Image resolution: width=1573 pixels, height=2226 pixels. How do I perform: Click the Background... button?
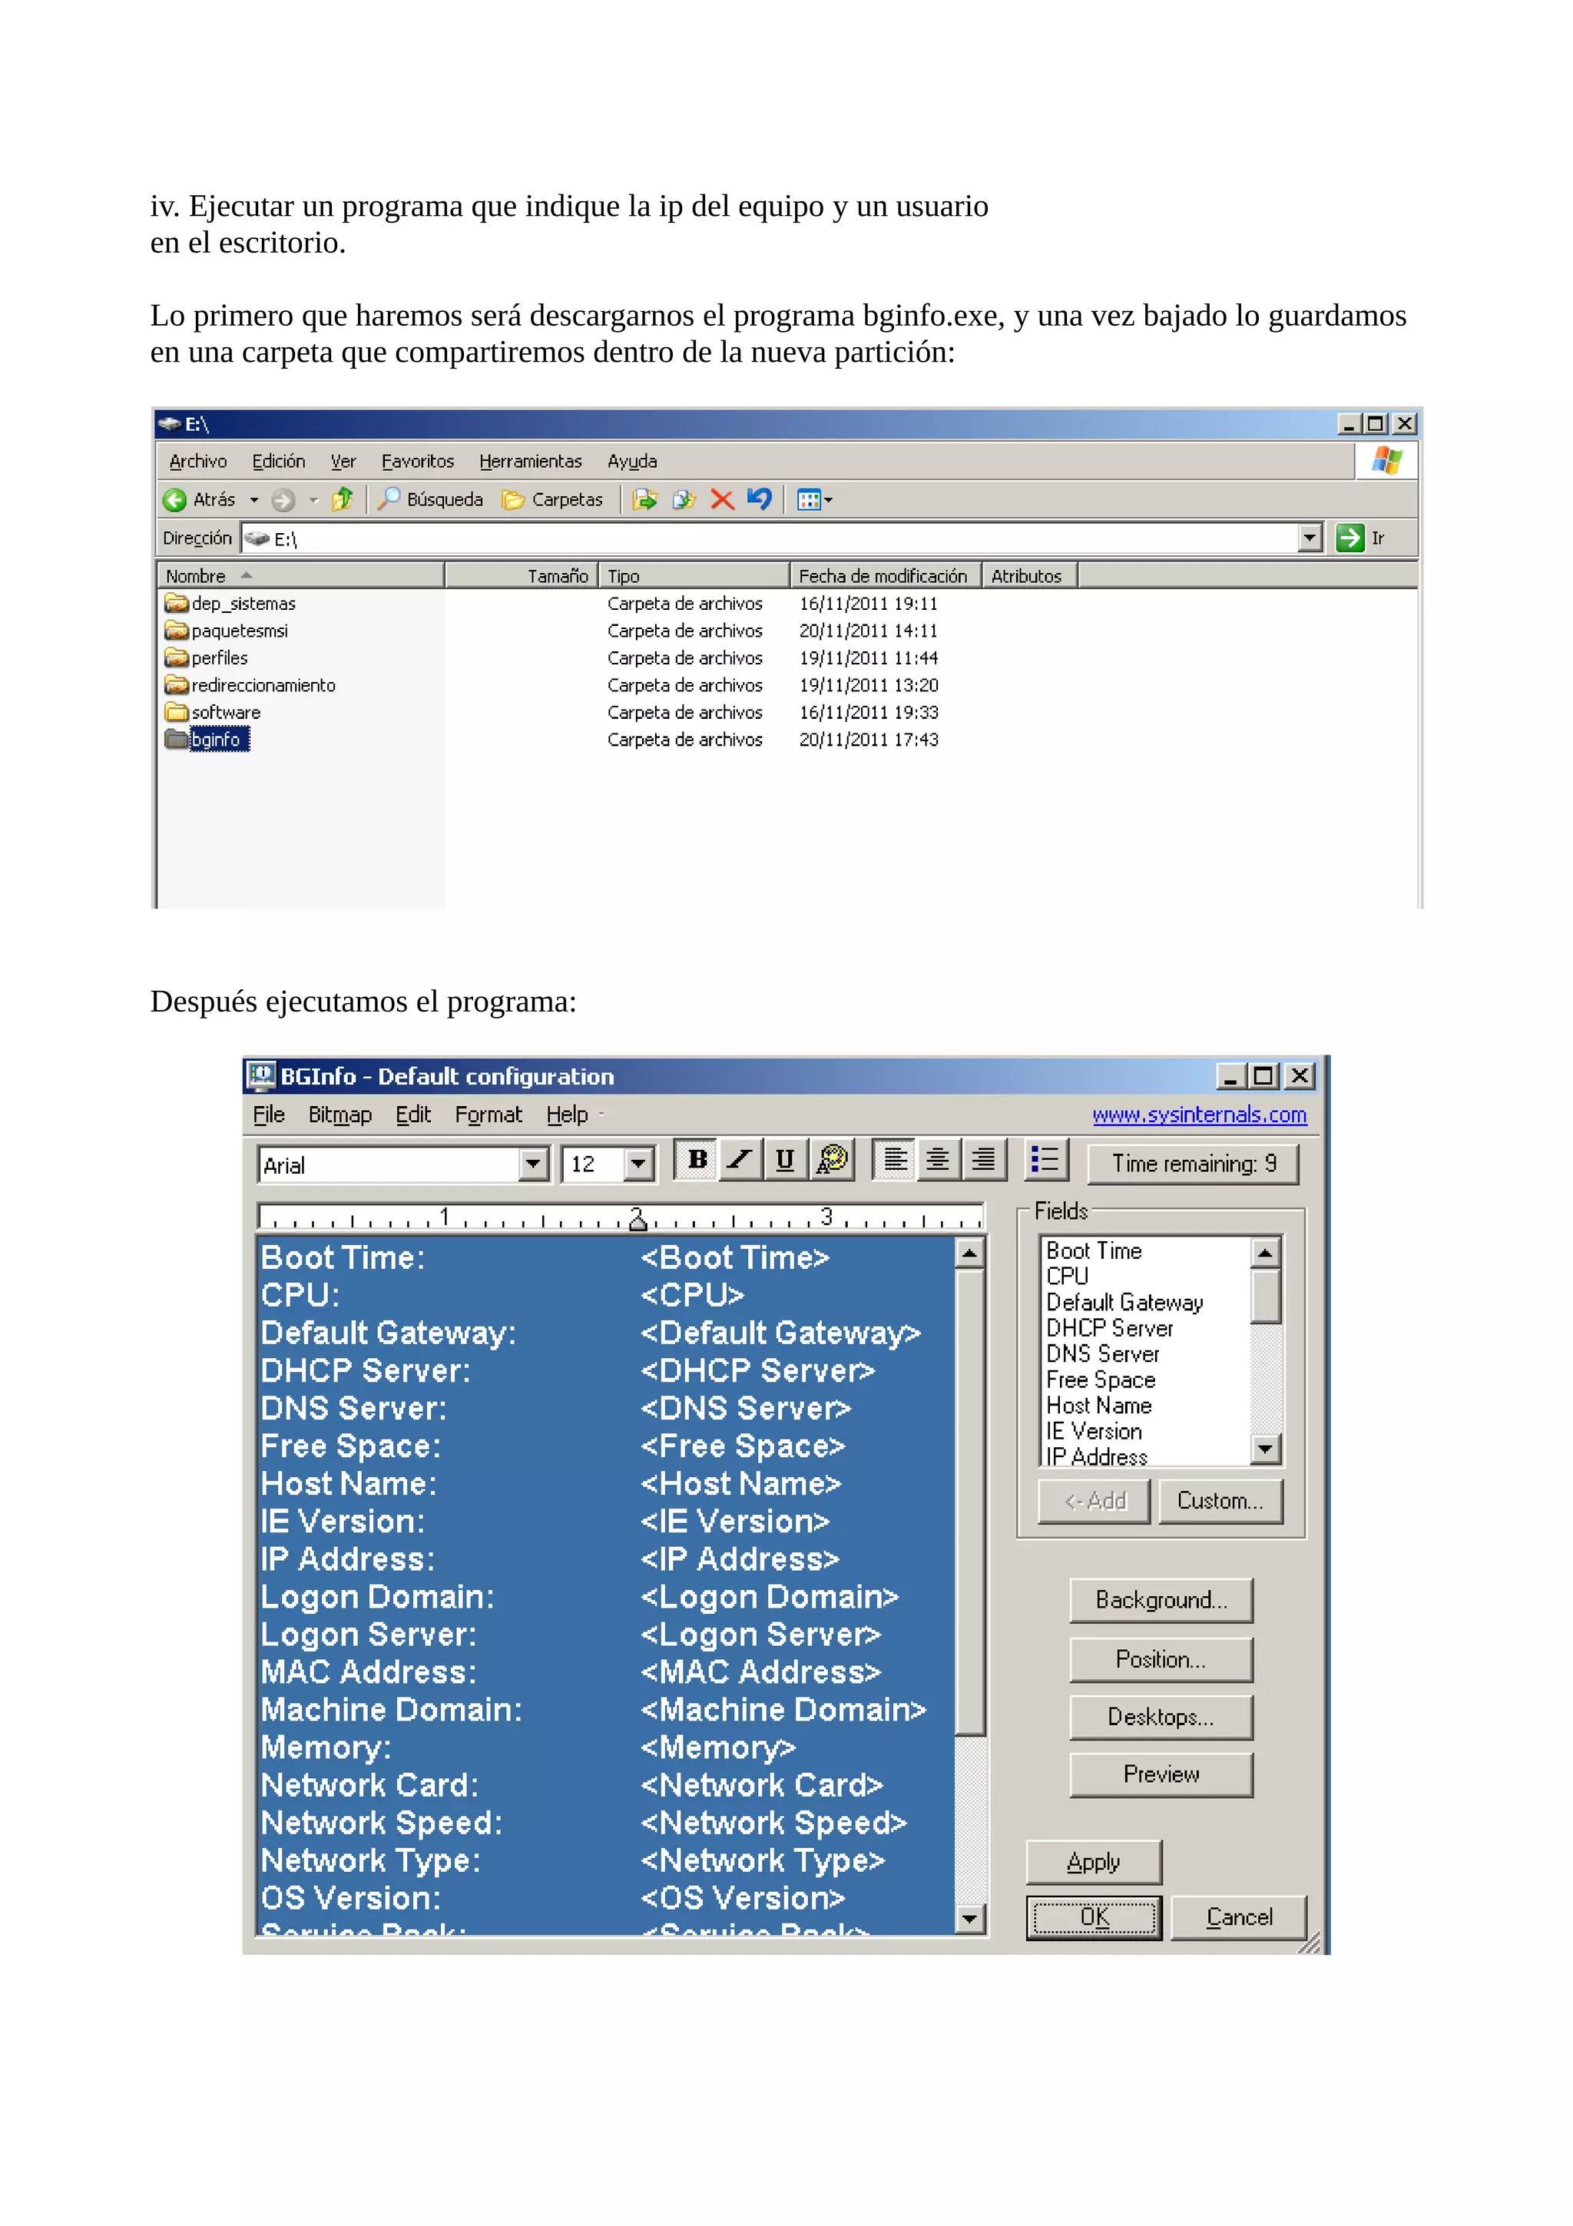pos(1161,1600)
